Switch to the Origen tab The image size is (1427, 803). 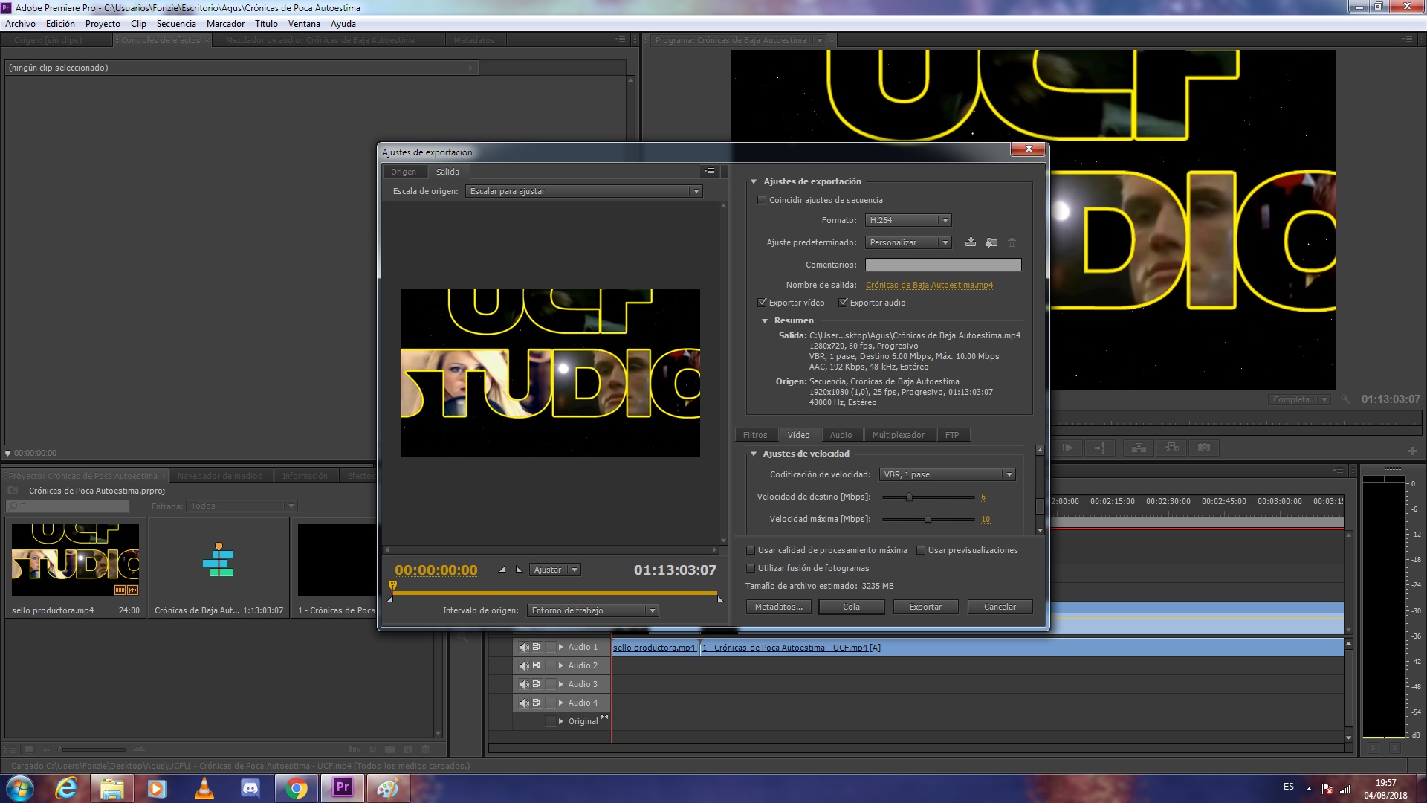[x=404, y=172]
